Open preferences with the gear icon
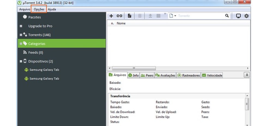The width and height of the screenshot is (268, 126). point(246,16)
